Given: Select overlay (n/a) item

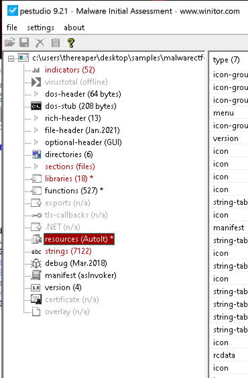Looking at the screenshot, I should [x=67, y=312].
